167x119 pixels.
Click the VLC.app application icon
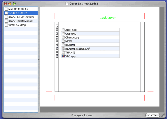(63, 56)
